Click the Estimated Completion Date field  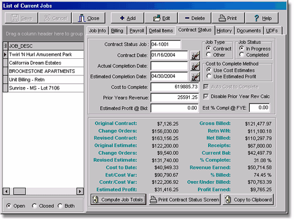(169, 76)
